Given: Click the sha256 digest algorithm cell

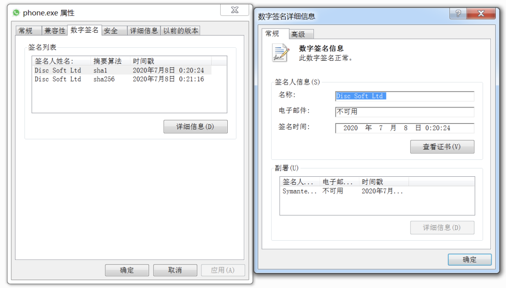Looking at the screenshot, I should (104, 79).
